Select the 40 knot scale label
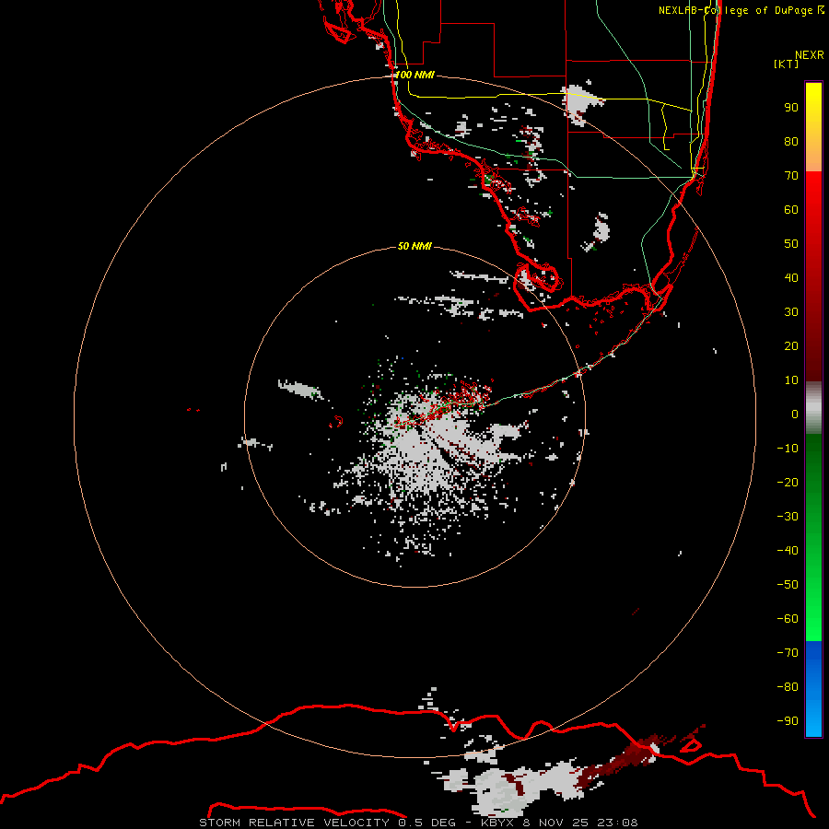 [791, 278]
